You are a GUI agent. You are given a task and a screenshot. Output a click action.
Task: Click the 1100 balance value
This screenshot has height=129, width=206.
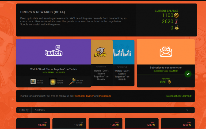[x=167, y=15]
